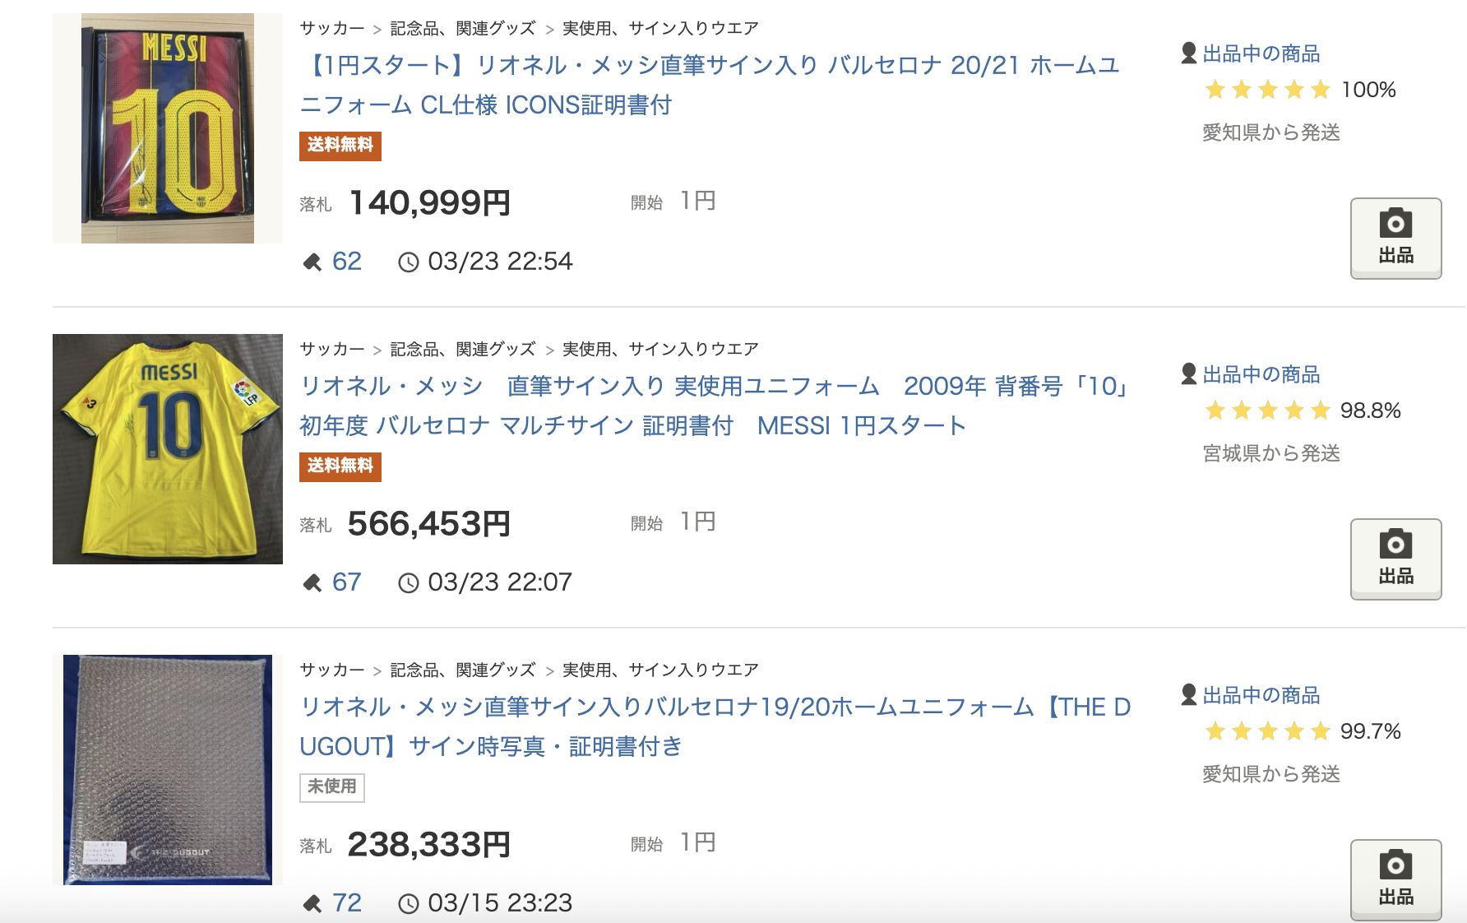The image size is (1467, 923).
Task: Open the framed Messi 10 jersey thumbnail
Action: point(168,128)
